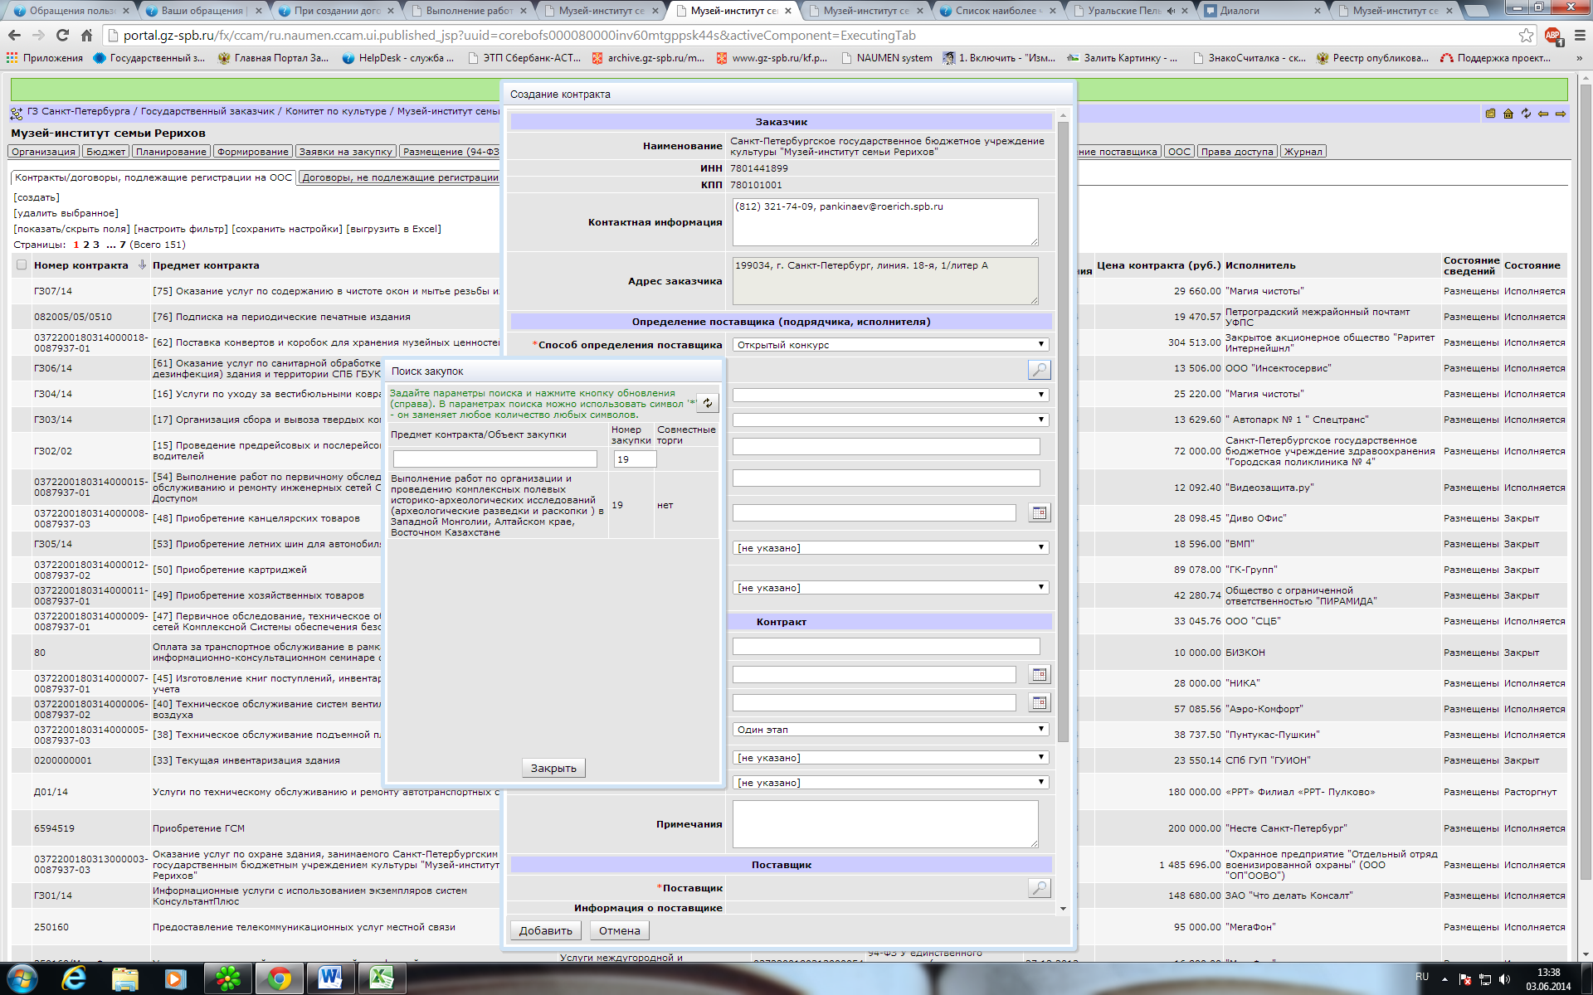Click the scrollbar of Создание контракта dialog

[x=1063, y=431]
